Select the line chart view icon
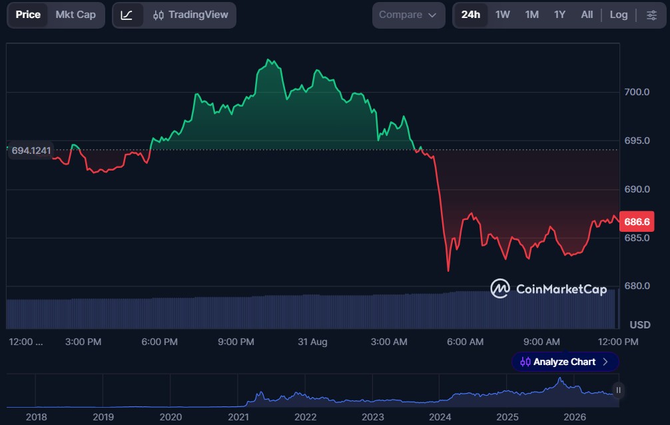 tap(127, 15)
